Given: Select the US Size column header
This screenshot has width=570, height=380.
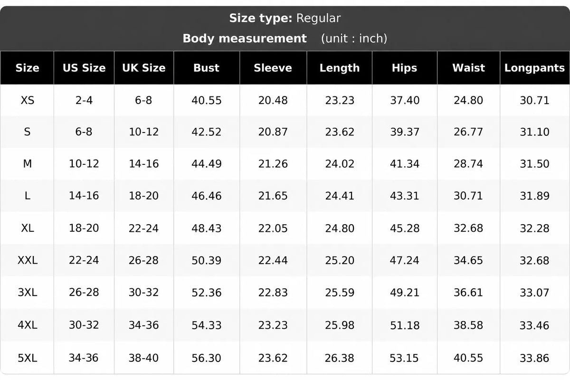Looking at the screenshot, I should [x=84, y=68].
